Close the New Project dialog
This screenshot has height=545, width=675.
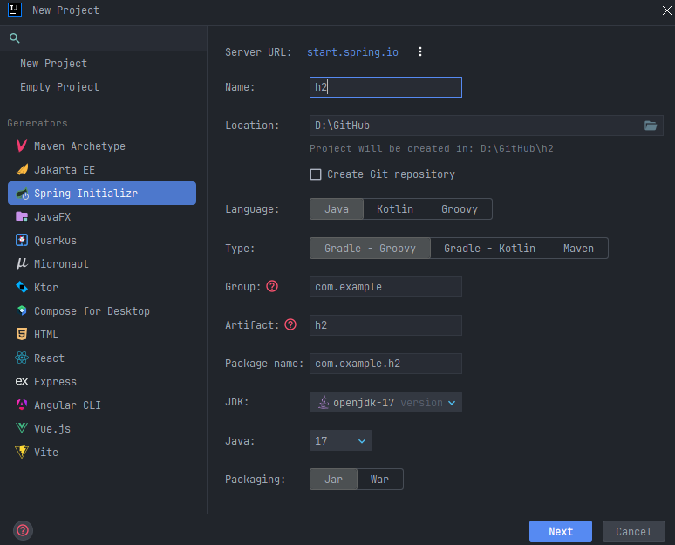coord(666,10)
